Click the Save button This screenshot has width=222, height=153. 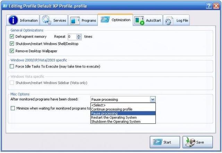point(198,142)
